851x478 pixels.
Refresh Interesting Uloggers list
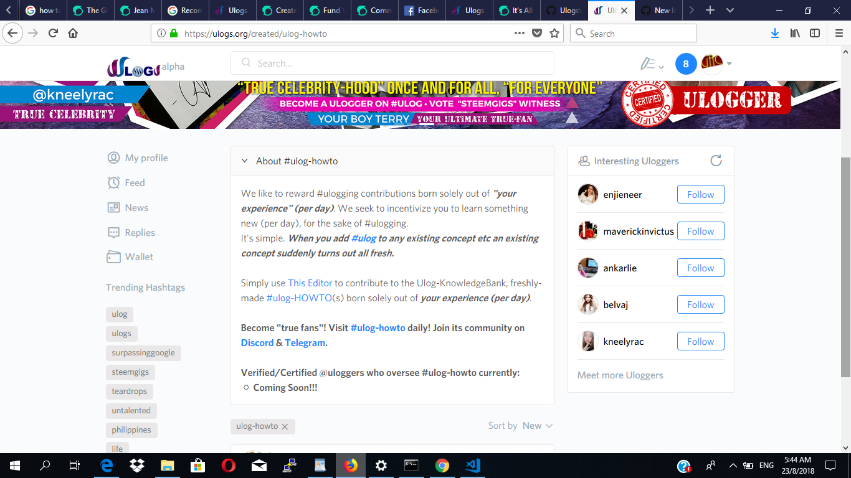pyautogui.click(x=716, y=161)
